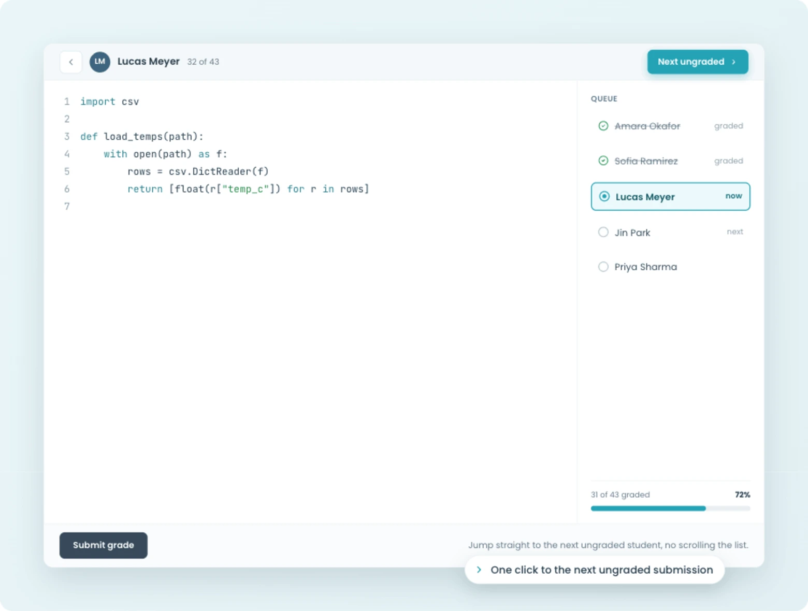
Task: Click the Lucas Meyer name in header
Action: 148,62
